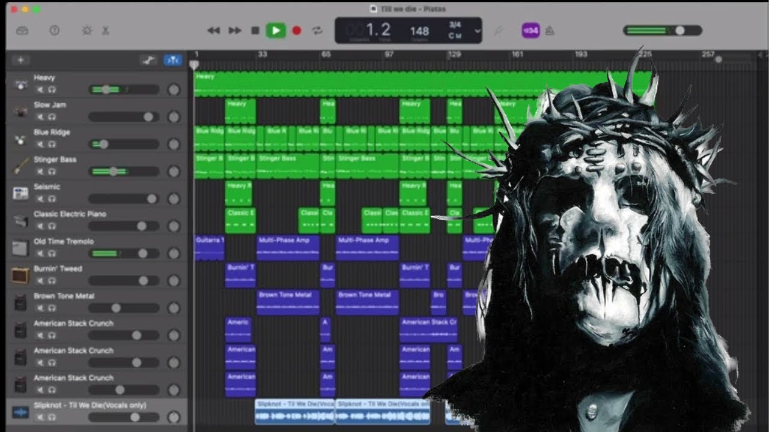The image size is (769, 432).
Task: Mute the Stinger Bass track
Action: point(41,172)
